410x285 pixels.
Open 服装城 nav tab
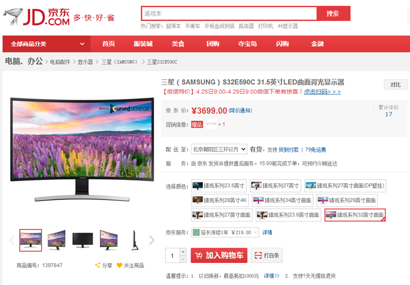(x=143, y=44)
